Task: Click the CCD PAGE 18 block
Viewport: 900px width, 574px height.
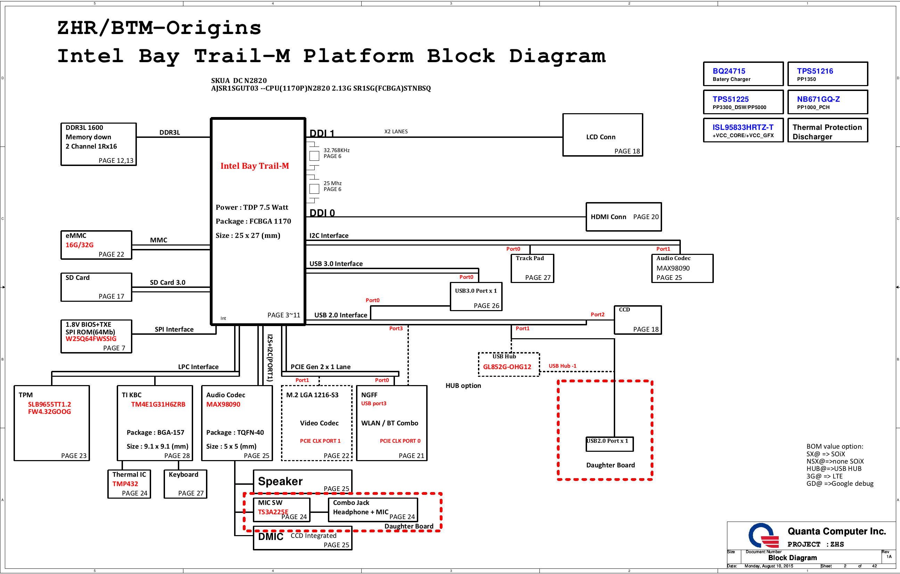Action: pos(638,320)
